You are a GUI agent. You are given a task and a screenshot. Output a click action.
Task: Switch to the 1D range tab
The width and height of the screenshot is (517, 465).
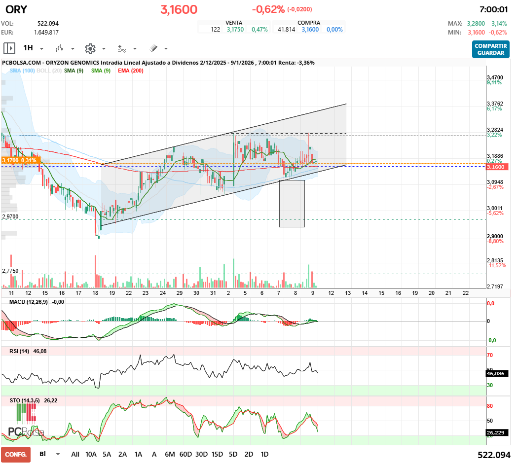pyautogui.click(x=265, y=454)
